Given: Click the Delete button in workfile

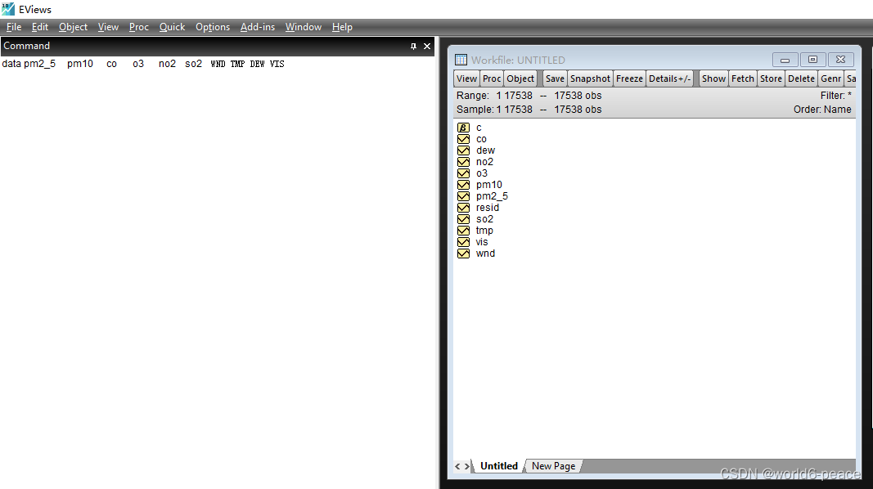Looking at the screenshot, I should pyautogui.click(x=802, y=79).
